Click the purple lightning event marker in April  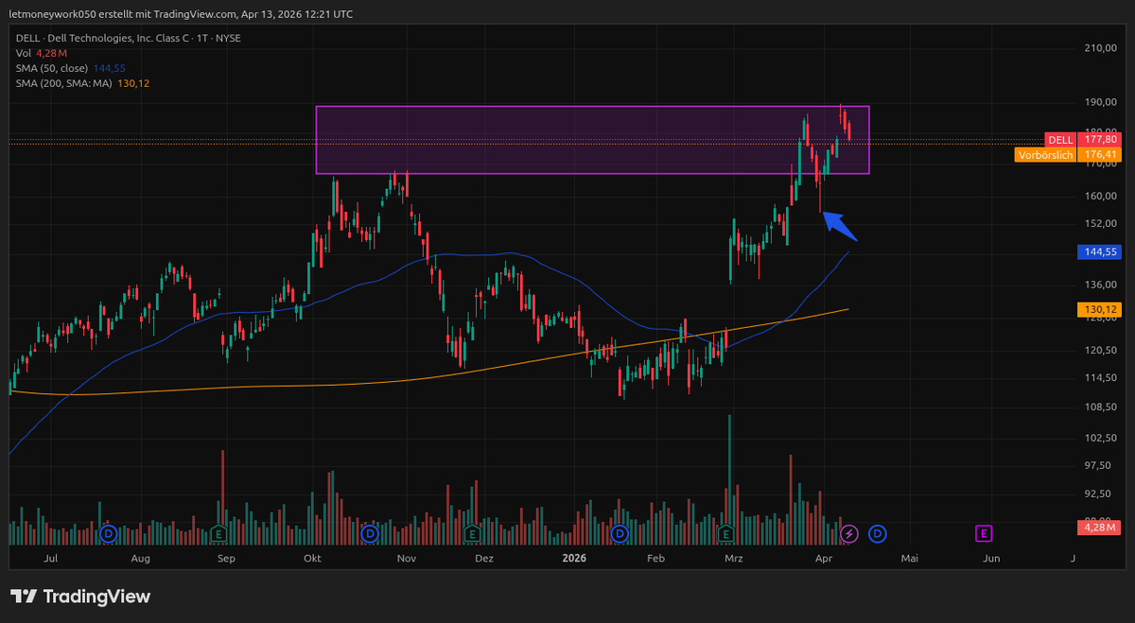coord(848,534)
